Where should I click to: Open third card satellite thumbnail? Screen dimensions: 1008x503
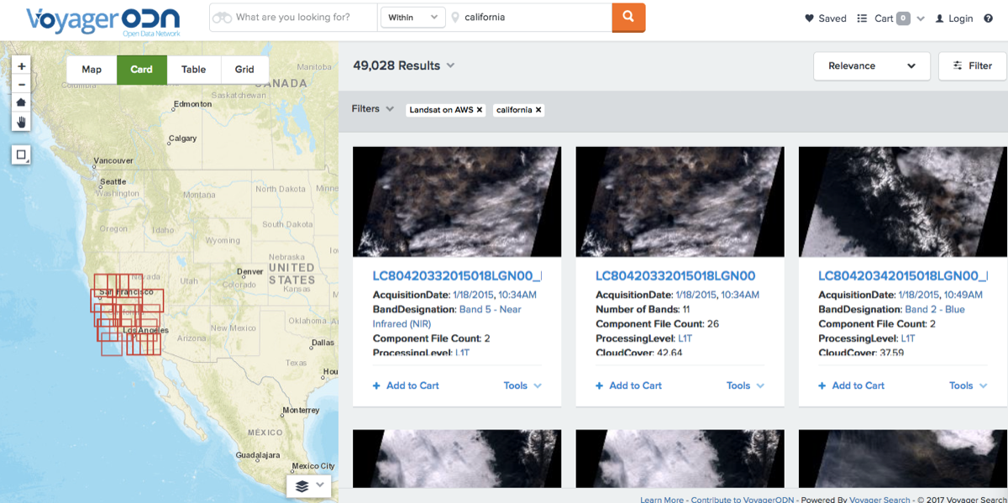pos(903,202)
